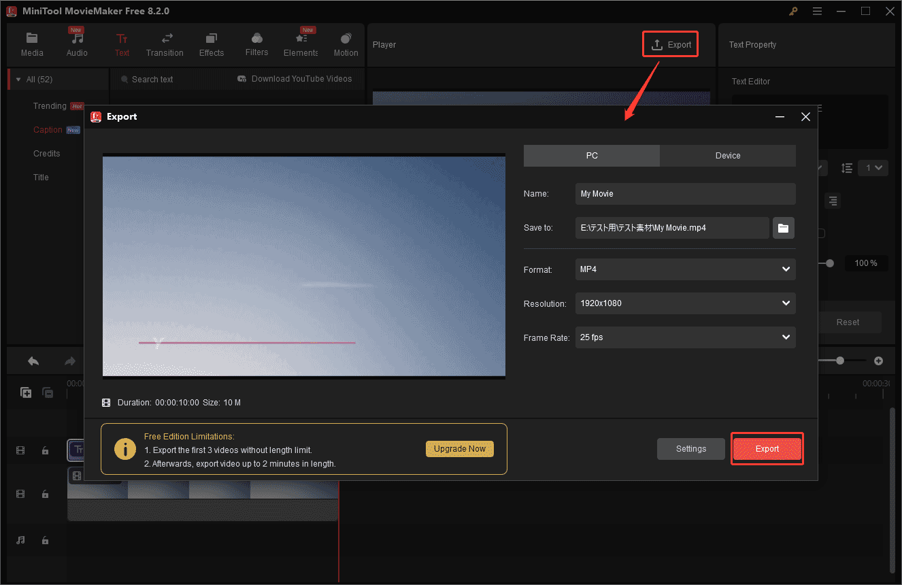Click the export preview video thumbnail
Screen dimensions: 902x585
tap(304, 266)
